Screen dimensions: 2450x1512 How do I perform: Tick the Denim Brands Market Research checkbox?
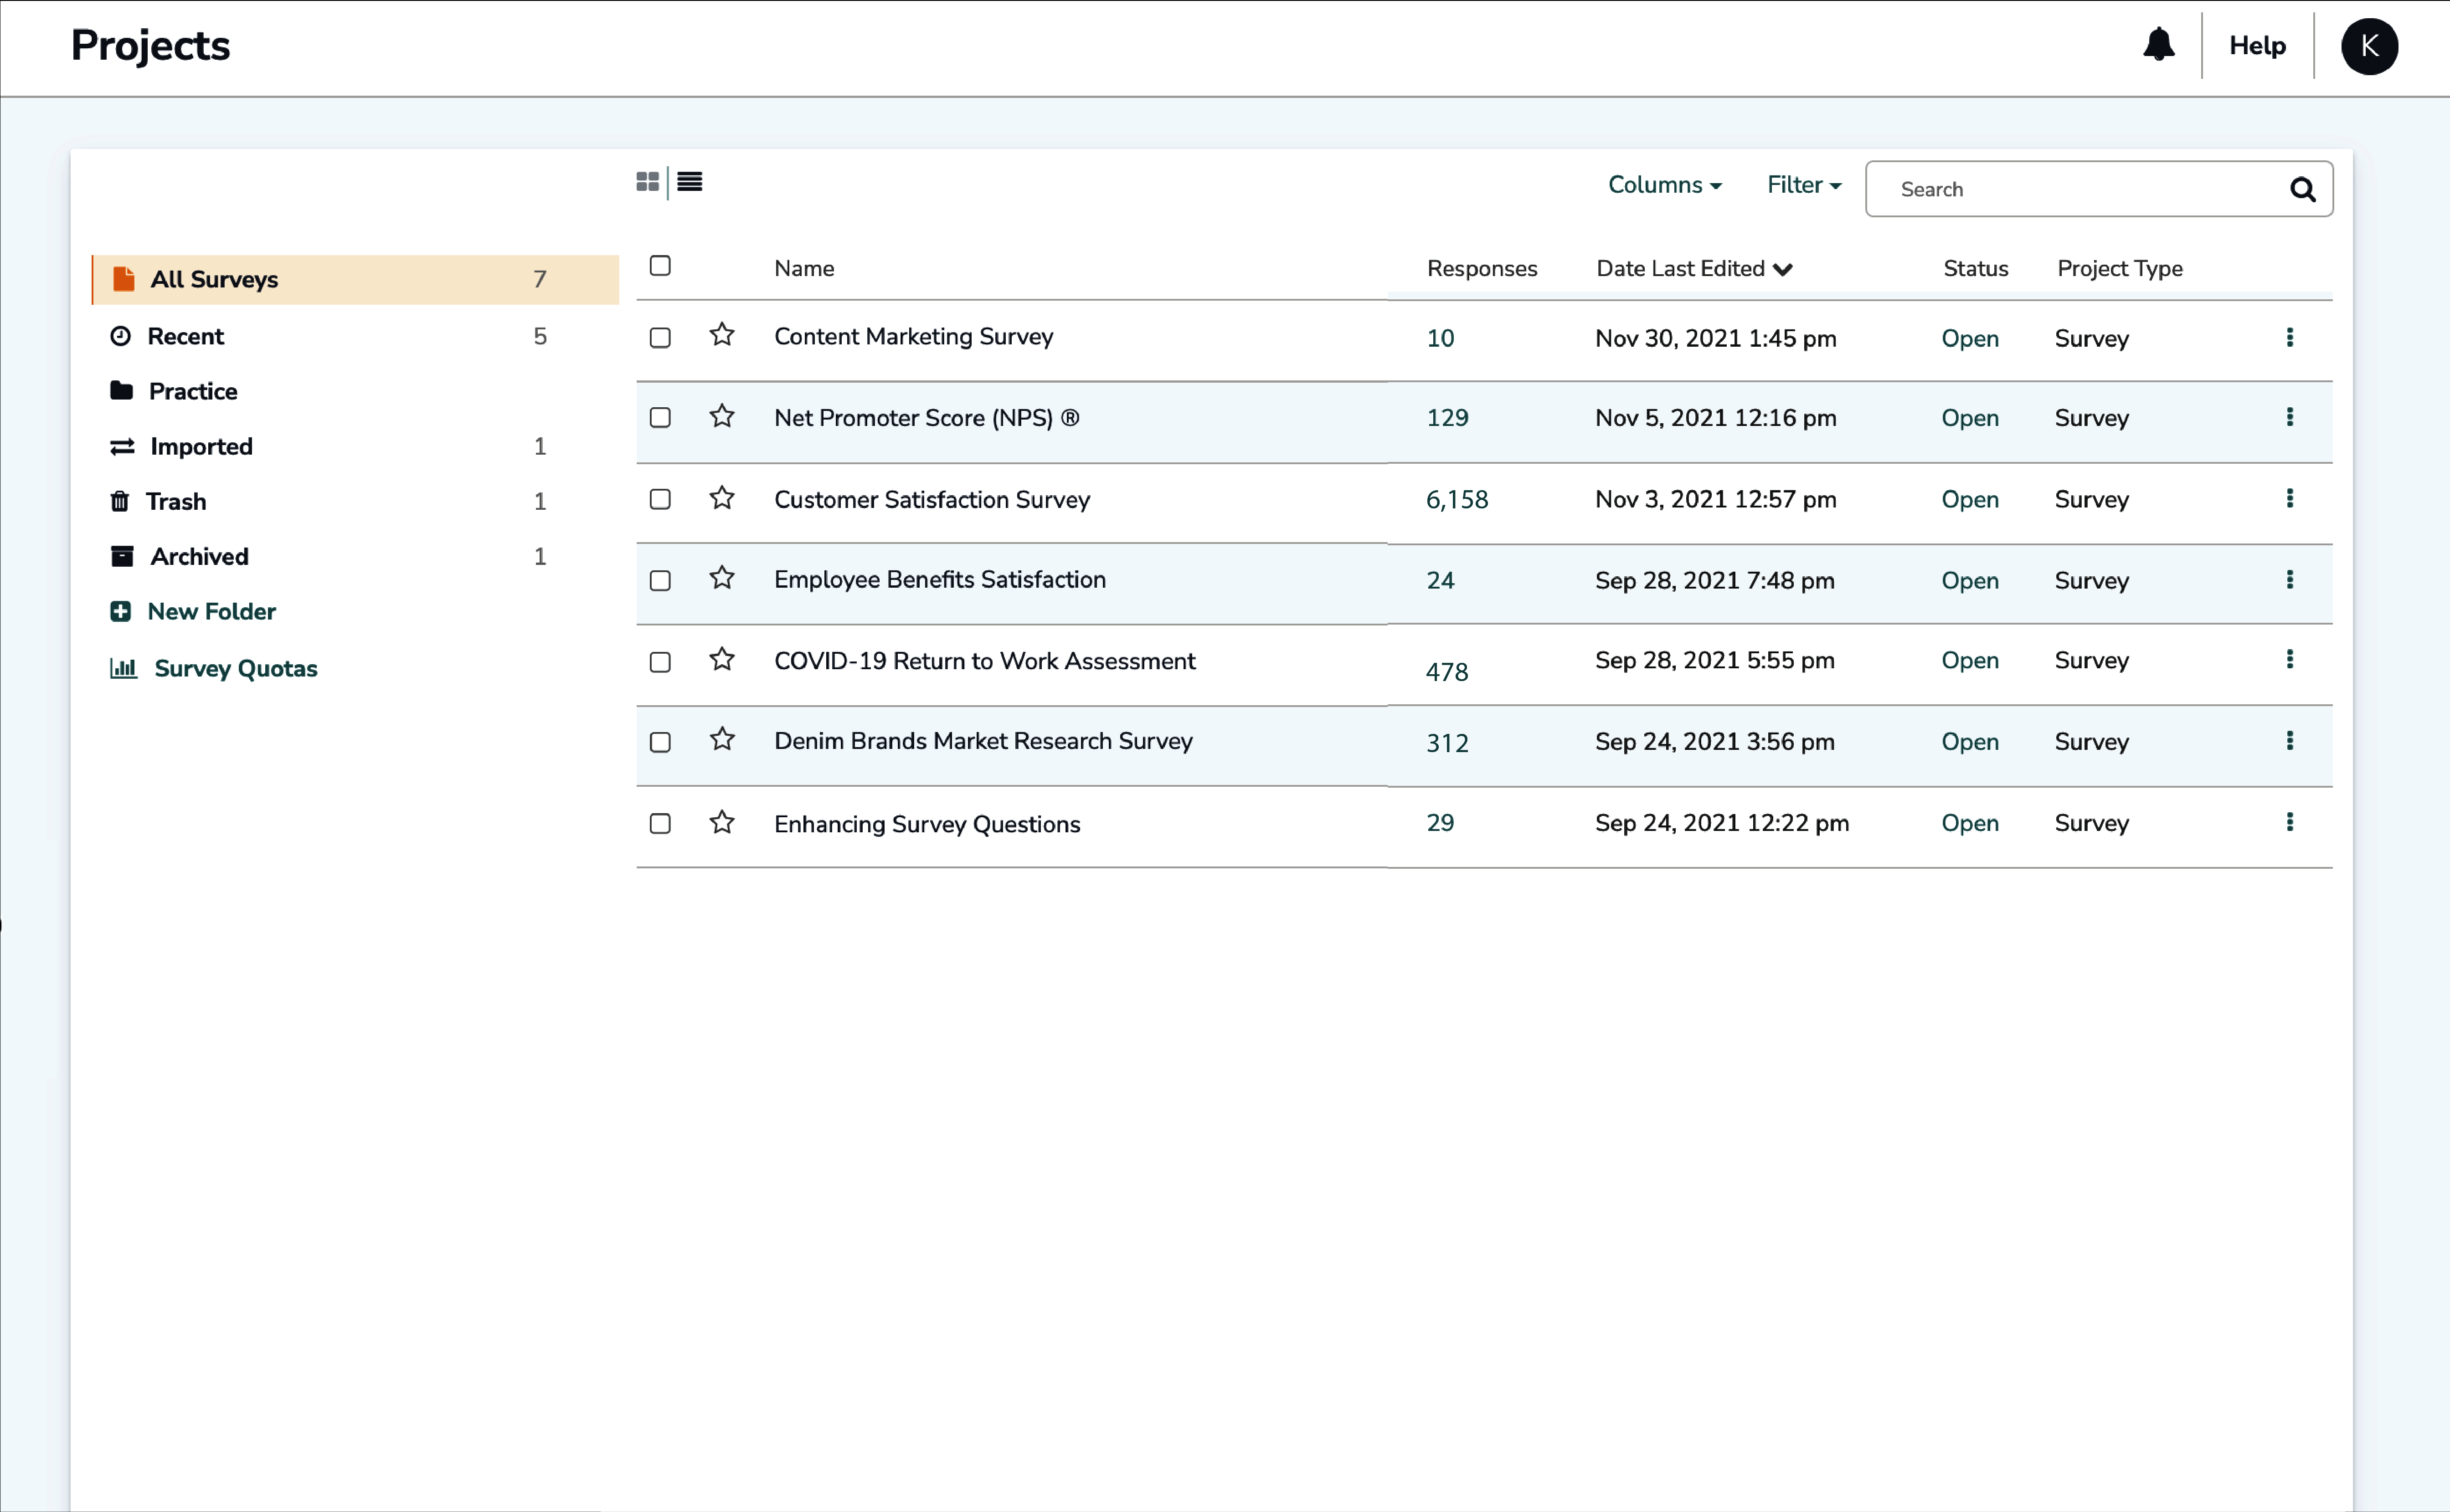point(659,742)
